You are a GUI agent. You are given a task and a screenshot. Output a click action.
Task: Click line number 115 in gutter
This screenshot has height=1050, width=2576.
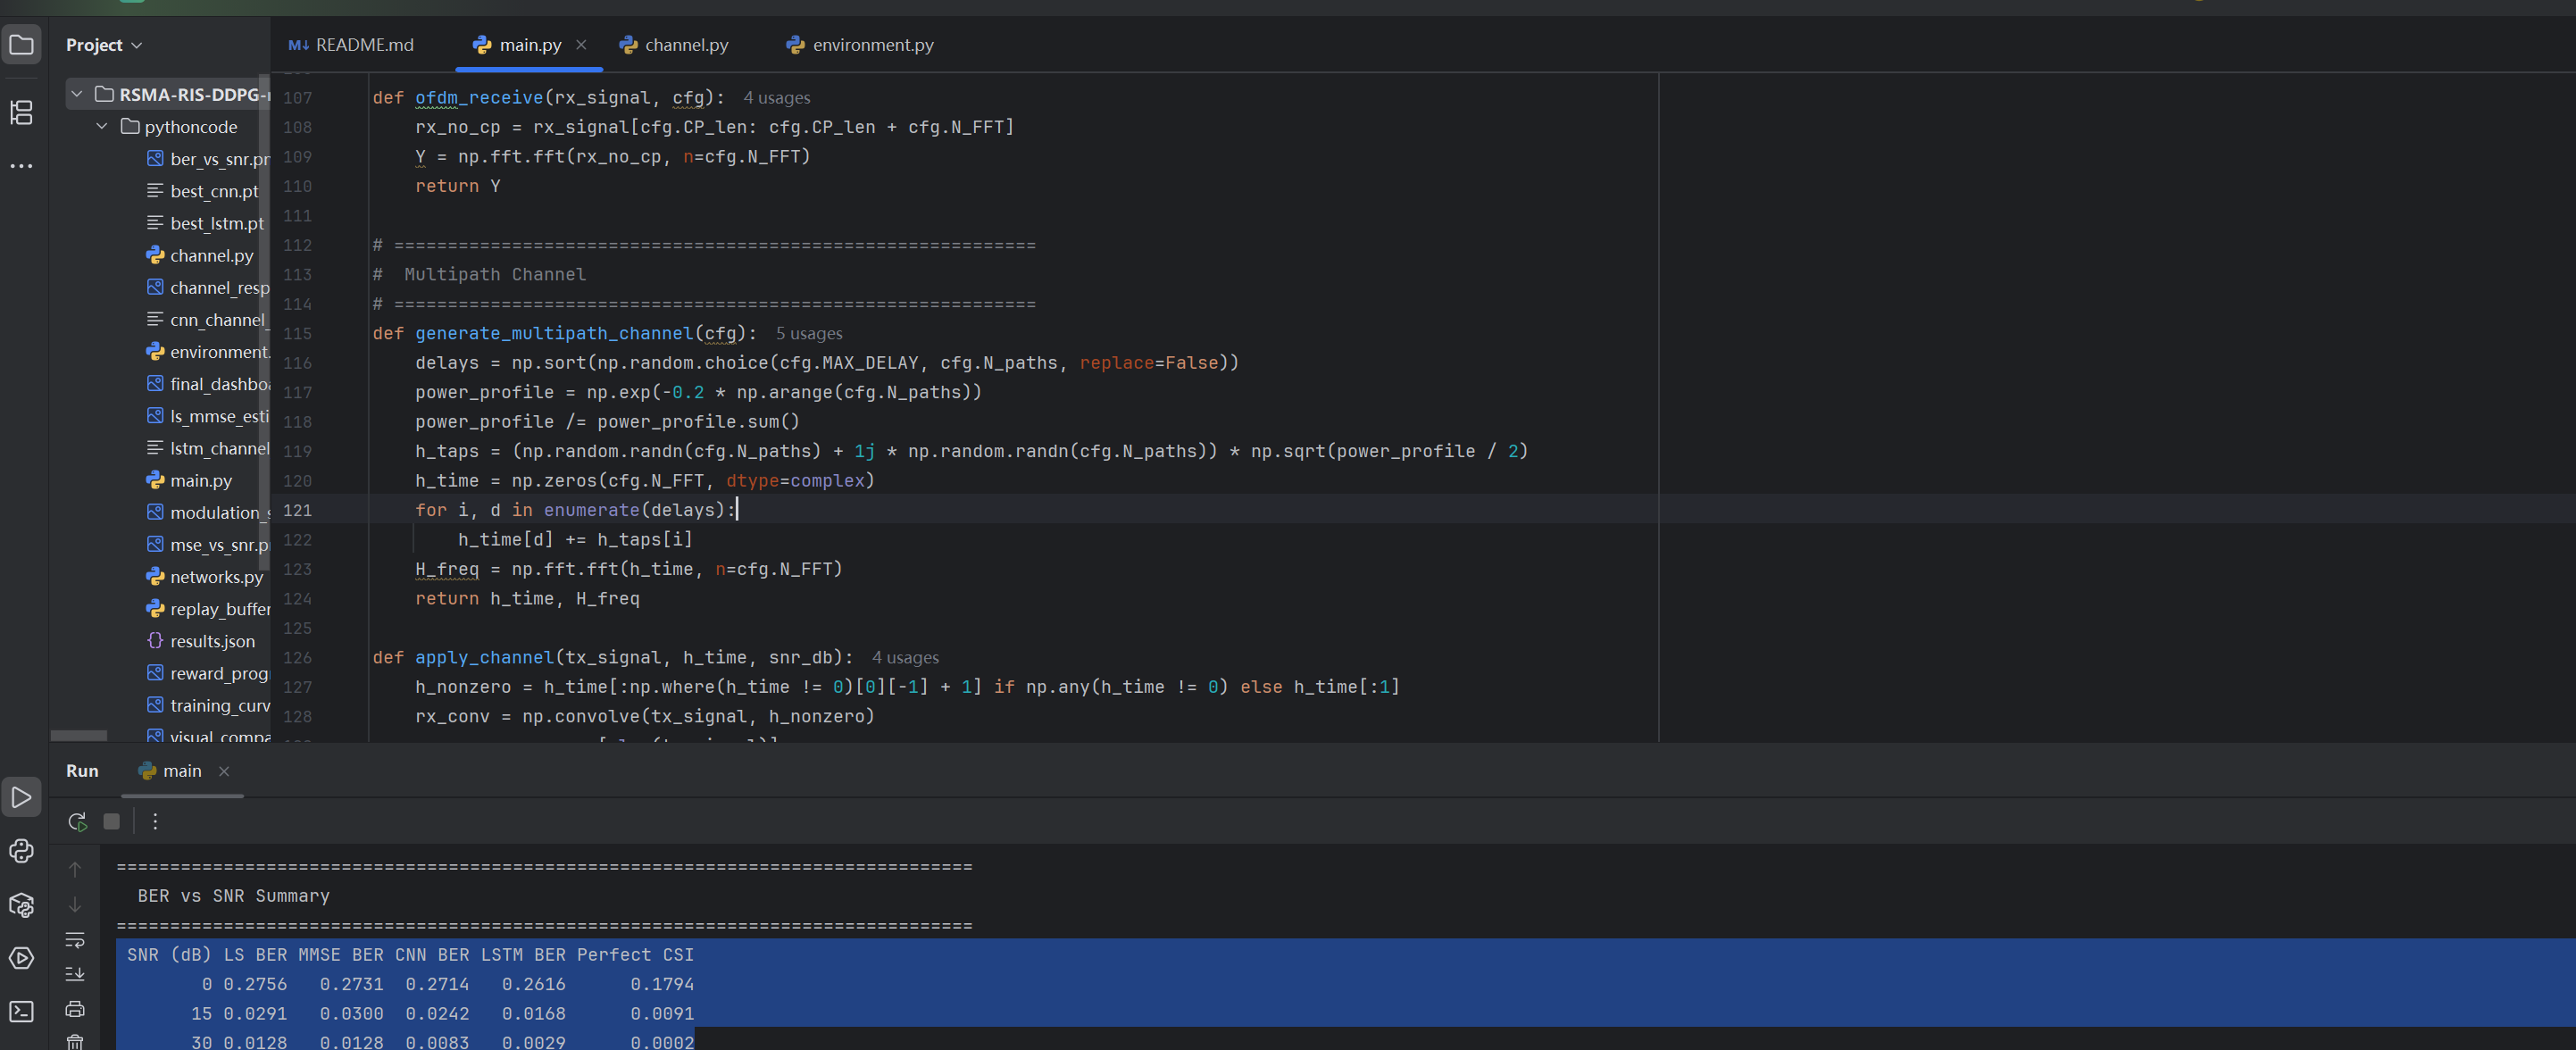coord(297,333)
